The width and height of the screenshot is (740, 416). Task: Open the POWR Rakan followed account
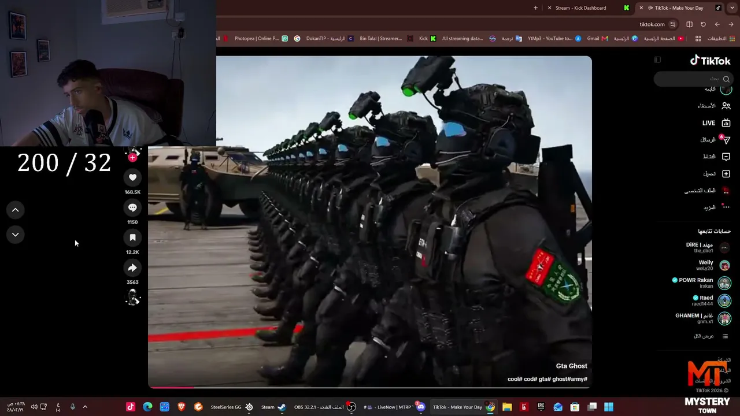[x=701, y=283]
